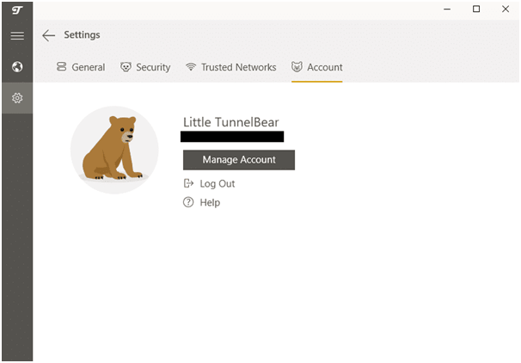Click the Help question mark icon

pos(188,202)
